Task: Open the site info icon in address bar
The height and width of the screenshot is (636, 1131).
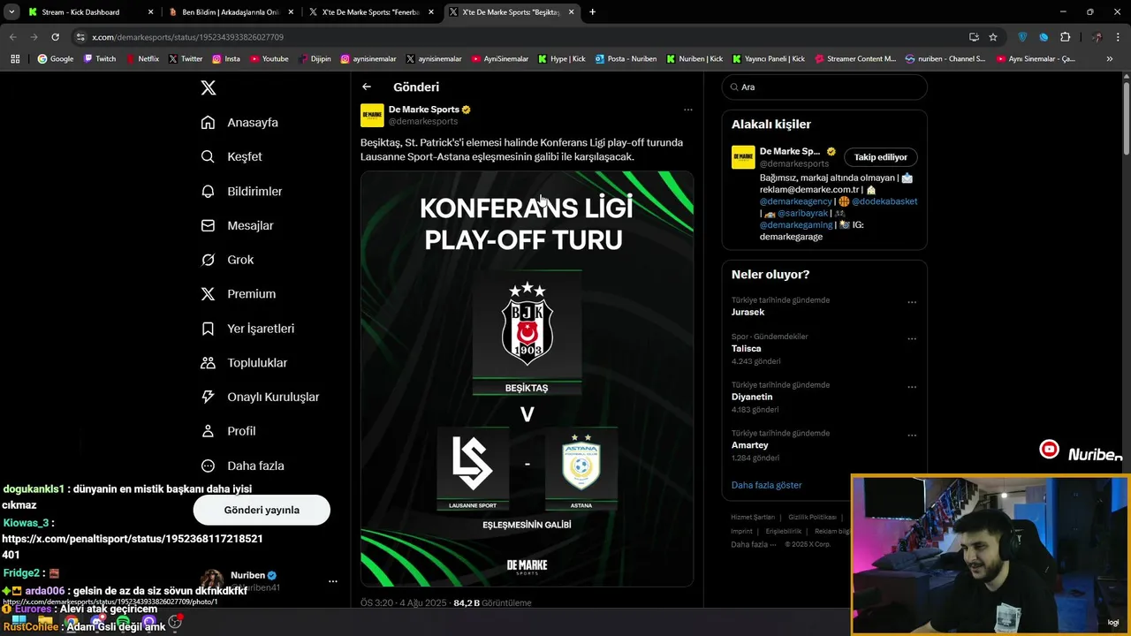Action: click(x=80, y=37)
